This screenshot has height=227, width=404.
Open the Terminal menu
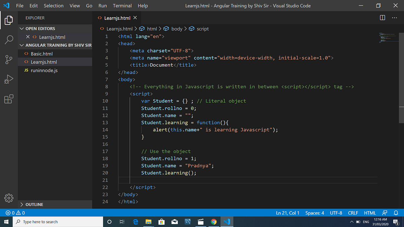tap(122, 5)
